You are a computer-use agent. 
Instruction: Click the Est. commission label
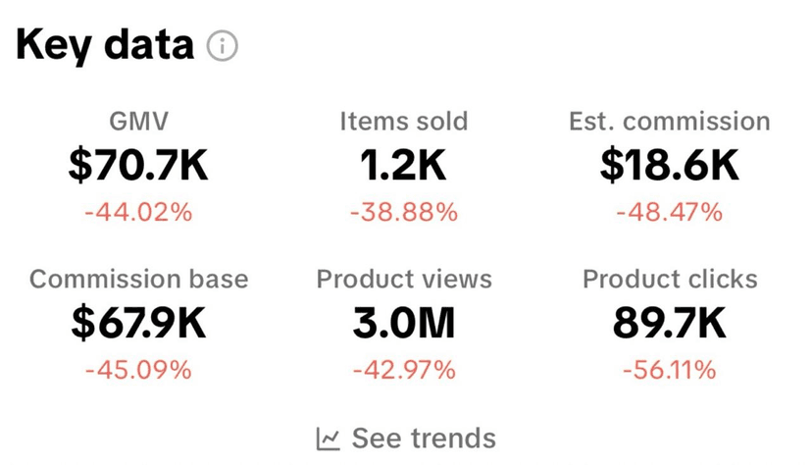670,122
